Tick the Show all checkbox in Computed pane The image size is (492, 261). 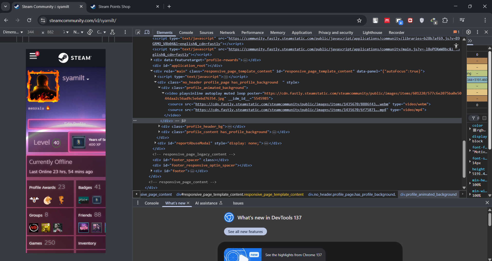click(x=484, y=118)
